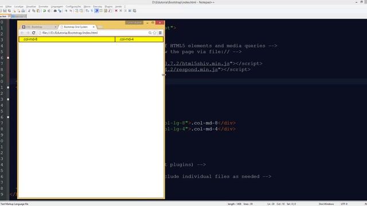Click the Cut scissors toolbar icon
This screenshot has height=206, width=367.
pos(29,11)
